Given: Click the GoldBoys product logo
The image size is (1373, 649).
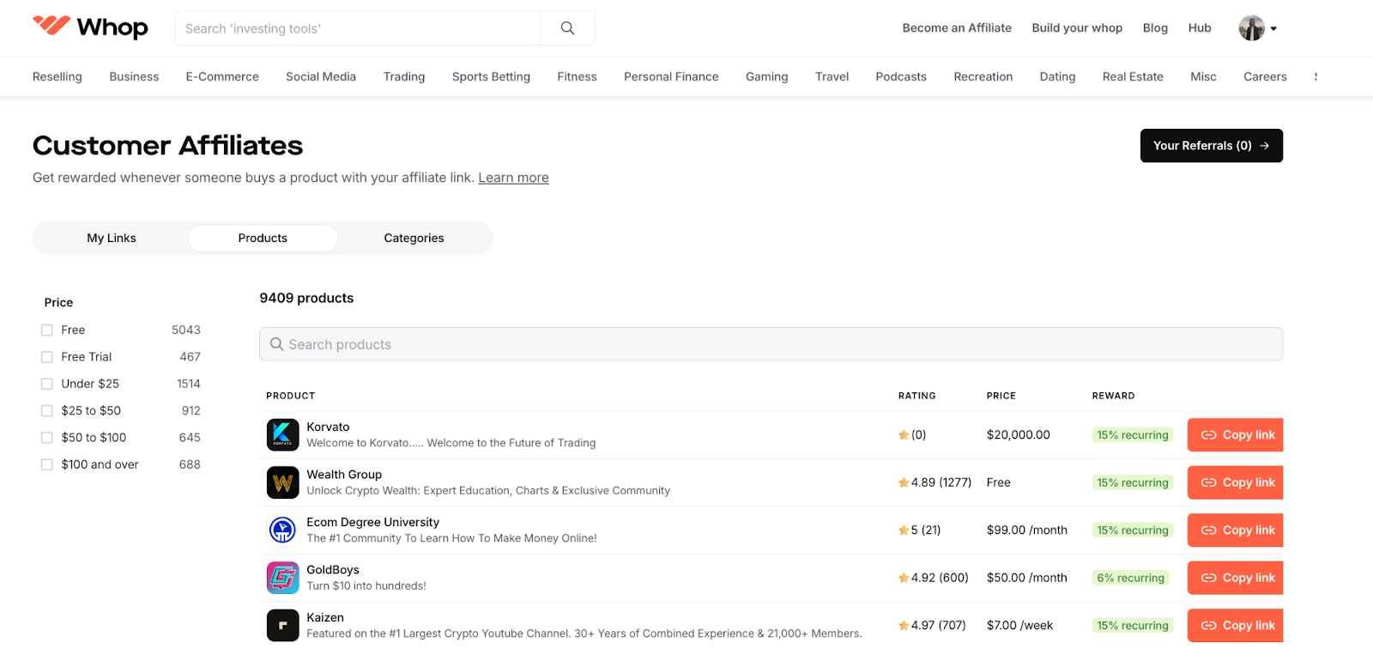Looking at the screenshot, I should (x=282, y=578).
